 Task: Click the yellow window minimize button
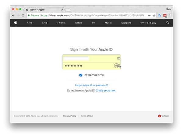point(17,9)
